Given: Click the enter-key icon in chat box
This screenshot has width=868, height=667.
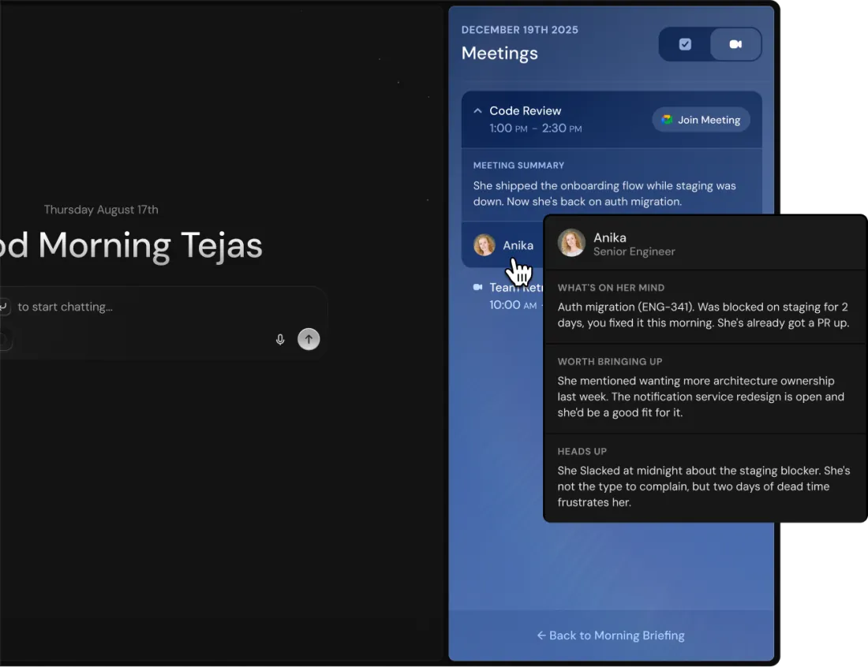Looking at the screenshot, I should pyautogui.click(x=3, y=307).
